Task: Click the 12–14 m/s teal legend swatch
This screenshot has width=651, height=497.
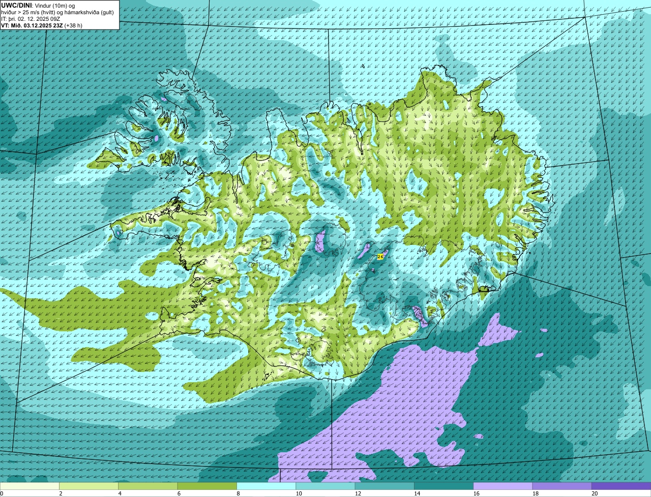Action: [384, 486]
